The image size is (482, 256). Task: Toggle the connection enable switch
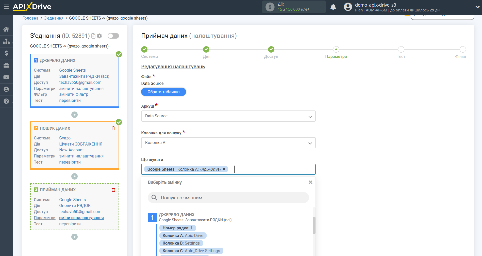(x=113, y=36)
